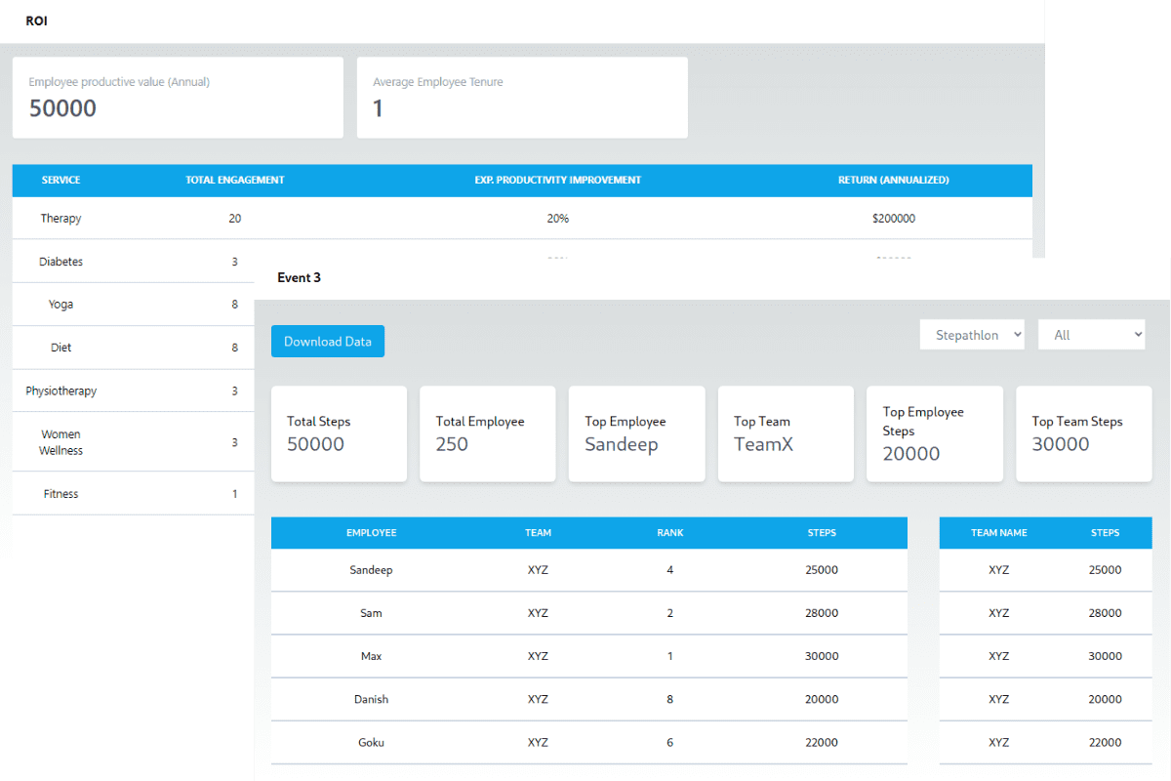Viewport: 1171px width, 781px height.
Task: Open the Stepathlon dropdown
Action: pos(972,335)
